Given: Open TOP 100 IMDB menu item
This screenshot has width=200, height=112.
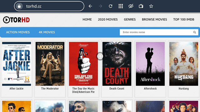Looking at the screenshot, I should pyautogui.click(x=184, y=19).
